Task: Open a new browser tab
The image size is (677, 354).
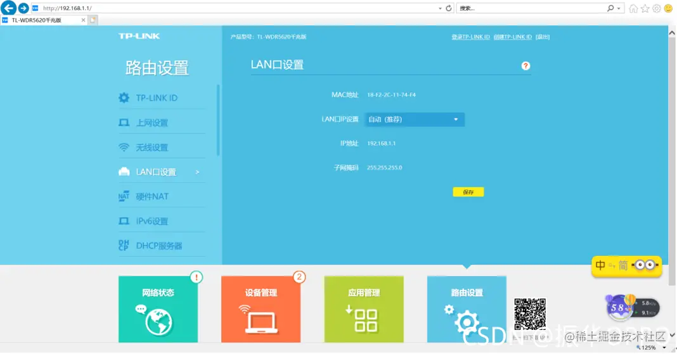Action: [93, 20]
